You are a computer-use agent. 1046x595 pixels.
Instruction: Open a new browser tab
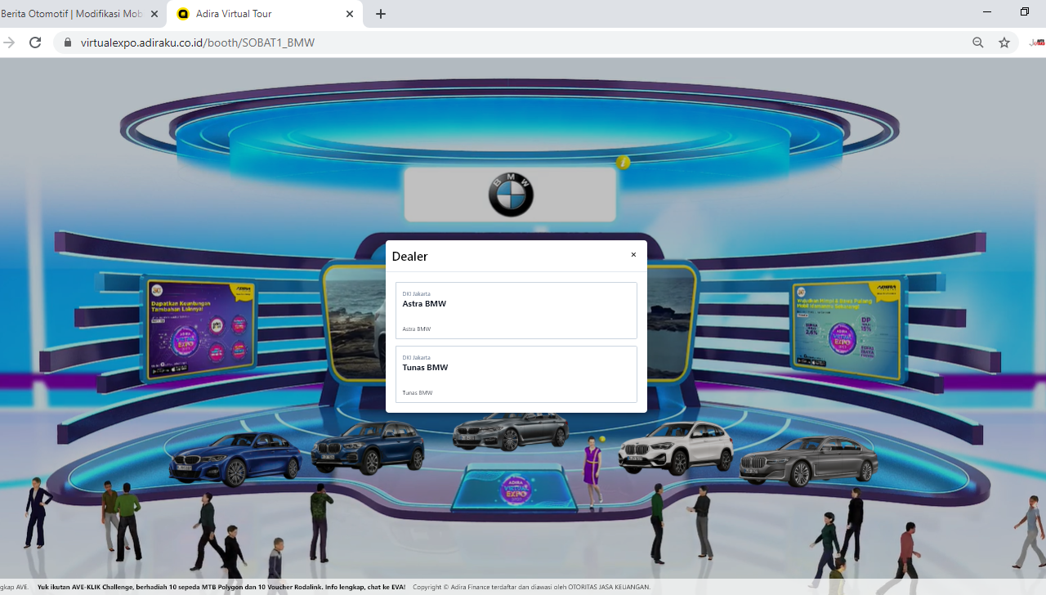coord(381,14)
